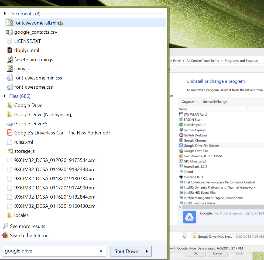
Task: Click the Cancel button at the bottom
Action: [217, 254]
